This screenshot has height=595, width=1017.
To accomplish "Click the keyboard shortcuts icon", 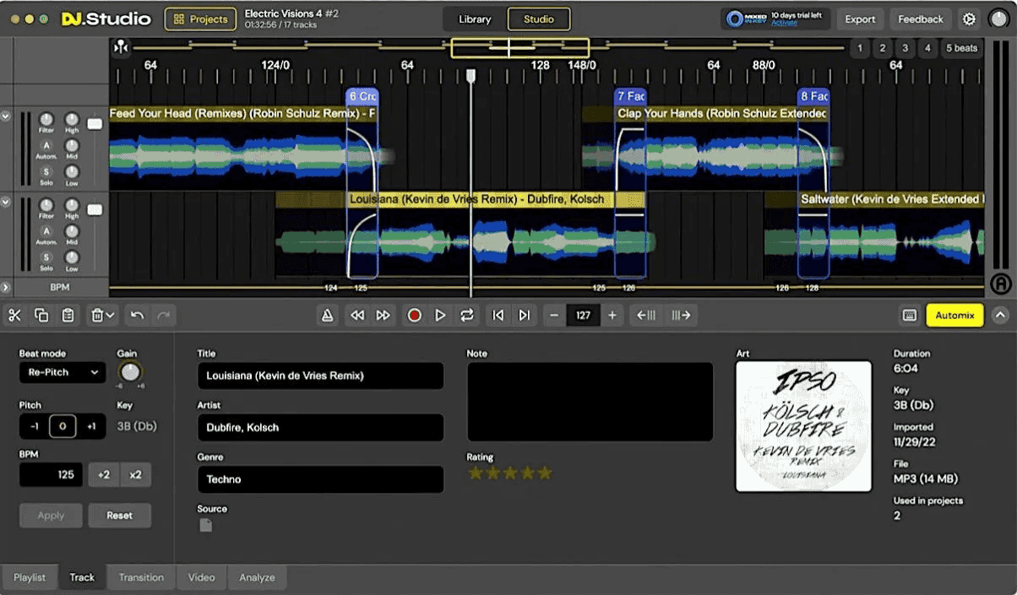I will point(910,315).
